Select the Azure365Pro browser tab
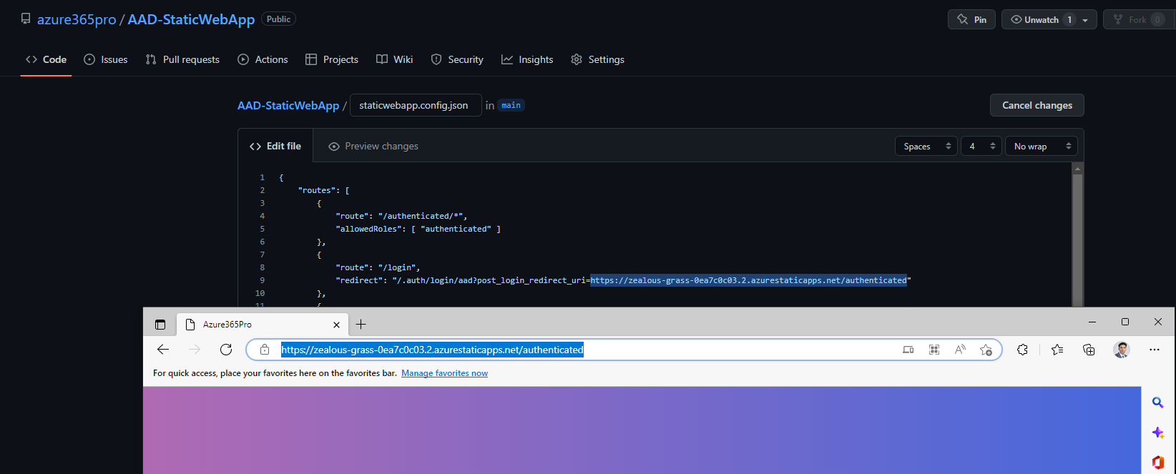This screenshot has width=1176, height=474. (263, 324)
